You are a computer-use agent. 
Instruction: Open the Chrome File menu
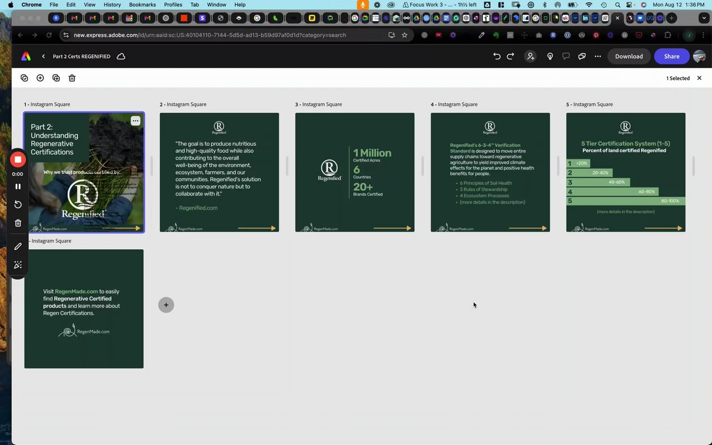coord(54,4)
